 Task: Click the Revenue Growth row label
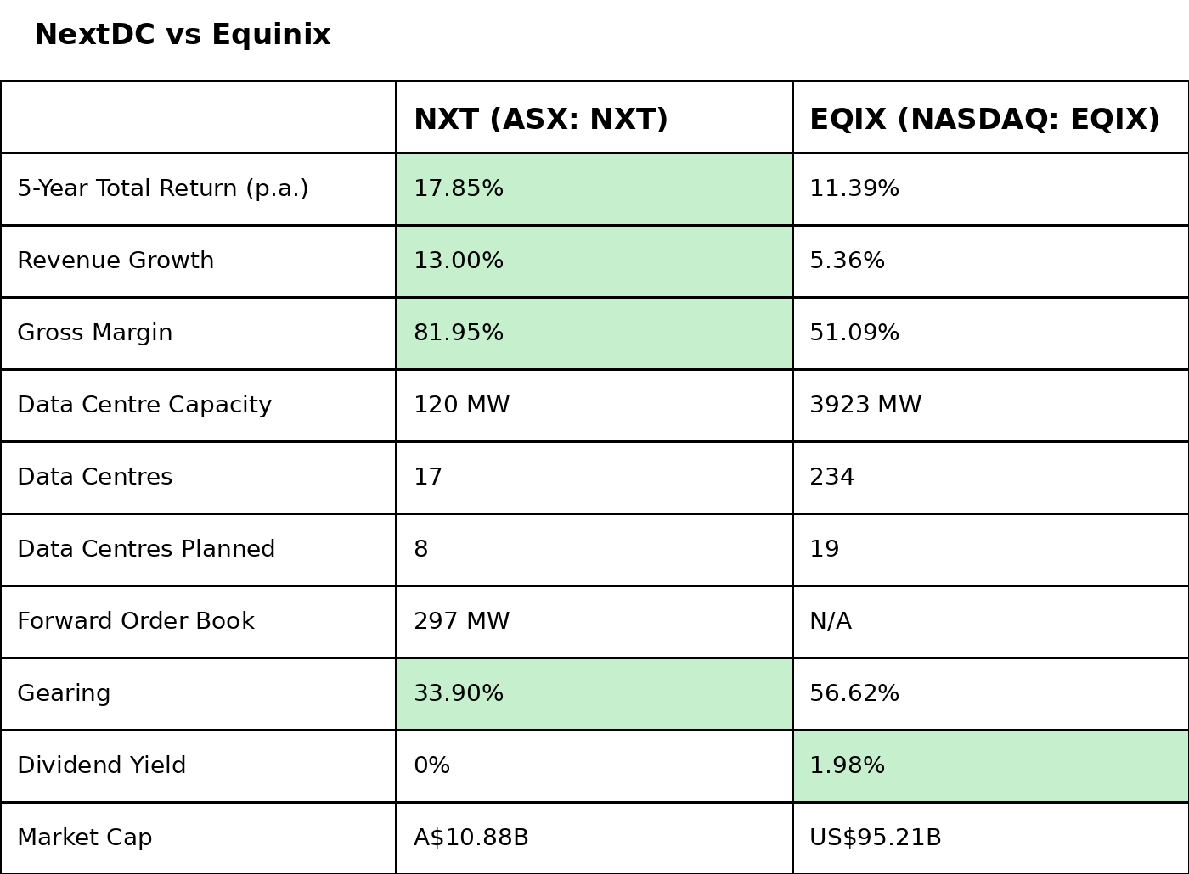116,261
